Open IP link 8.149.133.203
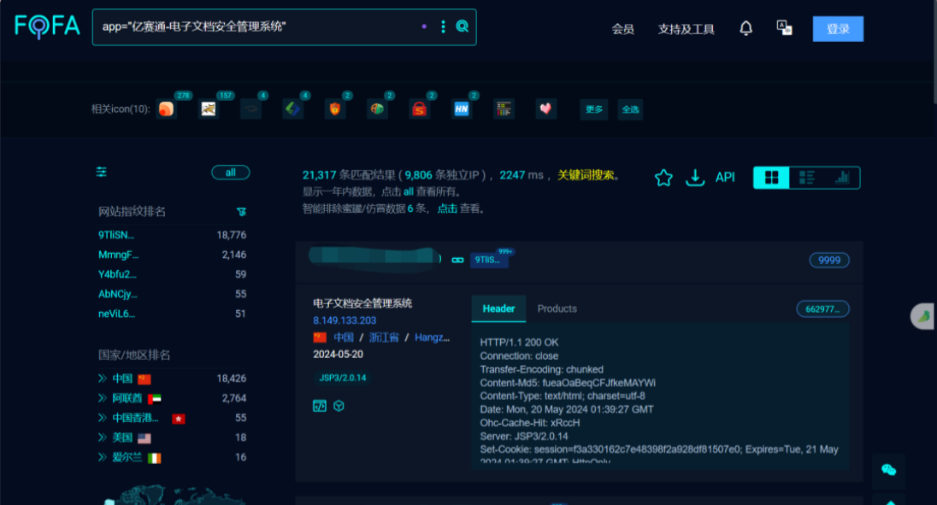This screenshot has height=505, width=937. coord(345,320)
